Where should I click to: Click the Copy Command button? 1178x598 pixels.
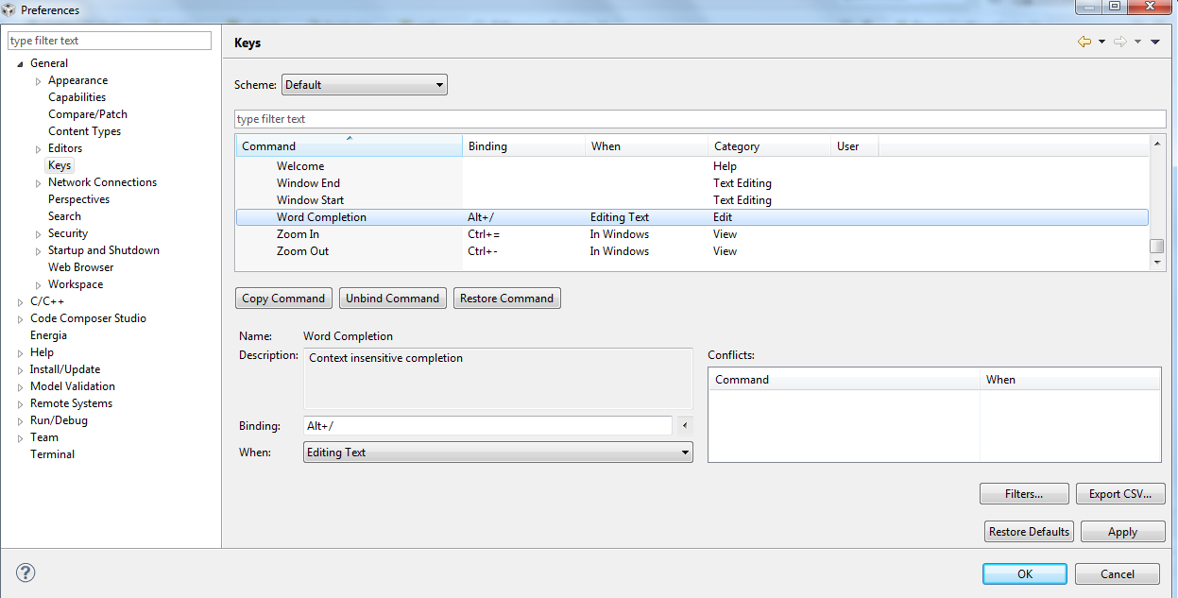coord(283,299)
